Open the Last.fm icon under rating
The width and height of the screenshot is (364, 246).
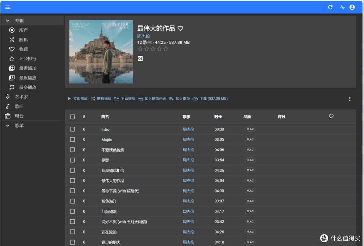140,58
